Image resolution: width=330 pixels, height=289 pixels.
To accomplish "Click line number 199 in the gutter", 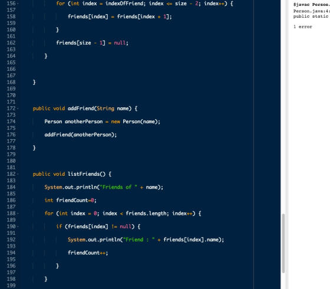I will pyautogui.click(x=11, y=285).
